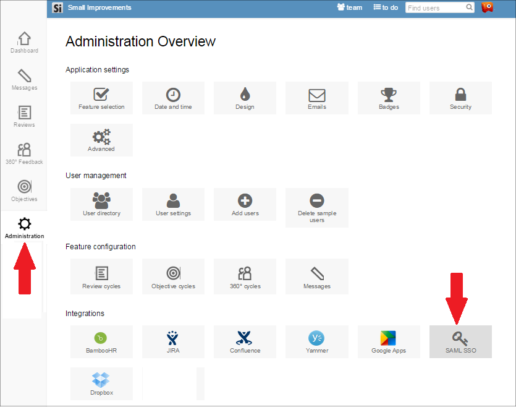516x407 pixels.
Task: Open the Dropbox integration
Action: (101, 384)
